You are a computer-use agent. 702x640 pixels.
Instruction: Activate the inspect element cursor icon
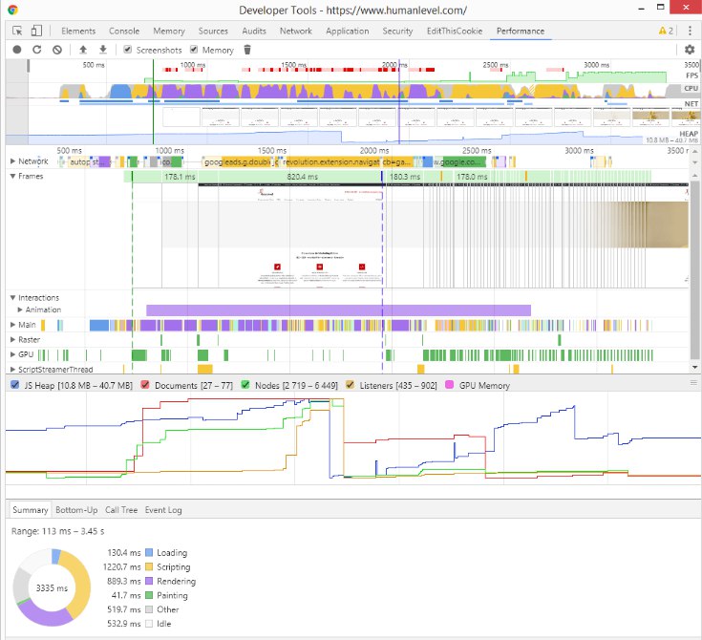17,31
